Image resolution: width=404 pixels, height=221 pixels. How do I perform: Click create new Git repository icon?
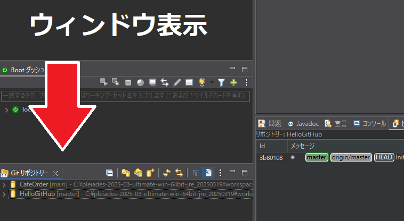point(150,173)
